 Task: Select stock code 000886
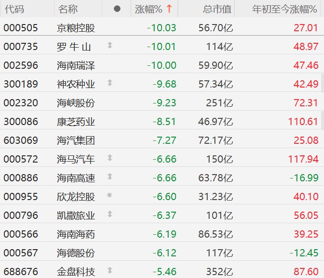pyautogui.click(x=21, y=178)
